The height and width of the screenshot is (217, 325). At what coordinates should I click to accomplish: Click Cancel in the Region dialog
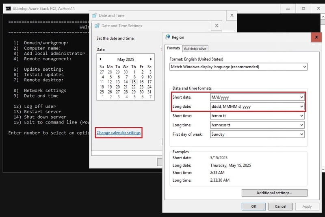[280, 206]
